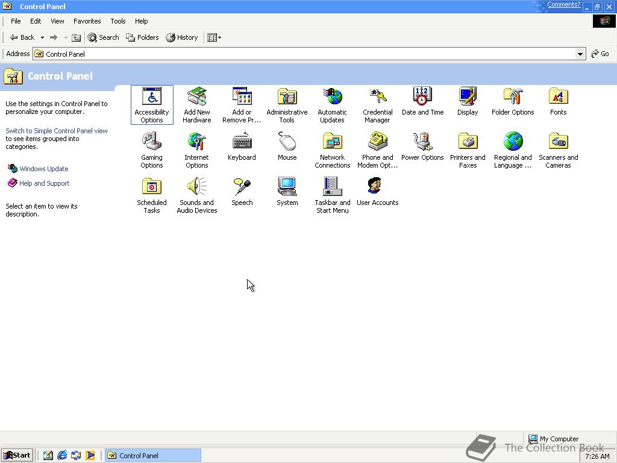Screen dimensions: 617x463
Task: Click Switch to Simple Control Panel view
Action: click(x=57, y=131)
